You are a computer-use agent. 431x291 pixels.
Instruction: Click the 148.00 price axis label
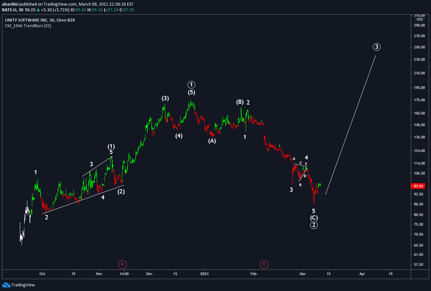click(420, 125)
